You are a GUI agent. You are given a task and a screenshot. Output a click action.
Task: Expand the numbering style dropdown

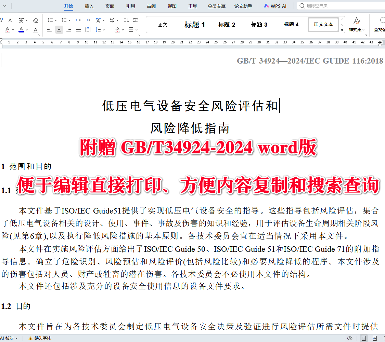[x=69, y=20]
